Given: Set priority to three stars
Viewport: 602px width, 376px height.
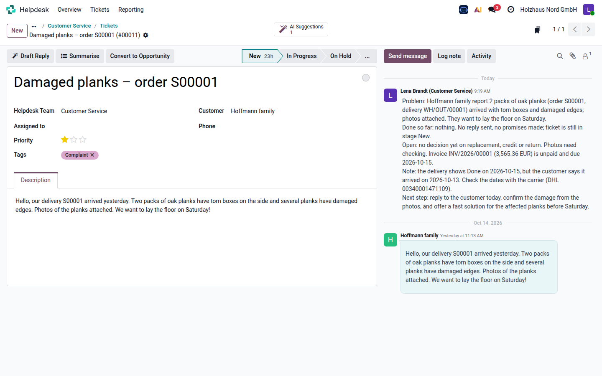Looking at the screenshot, I should [83, 140].
